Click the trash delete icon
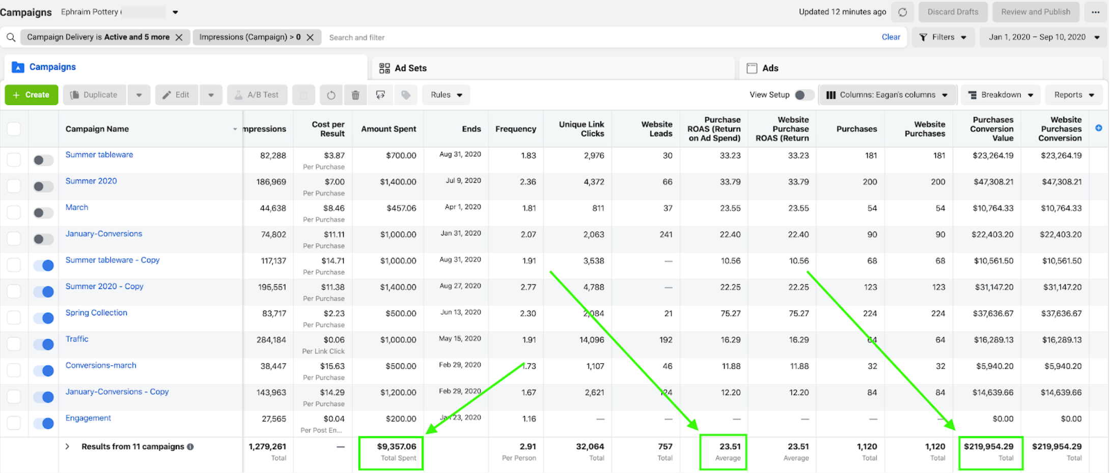This screenshot has width=1110, height=473. pyautogui.click(x=355, y=95)
